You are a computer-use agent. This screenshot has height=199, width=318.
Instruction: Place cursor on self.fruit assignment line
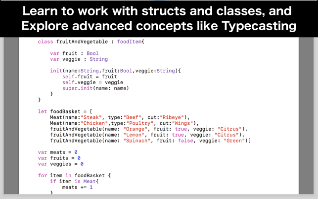(90, 77)
